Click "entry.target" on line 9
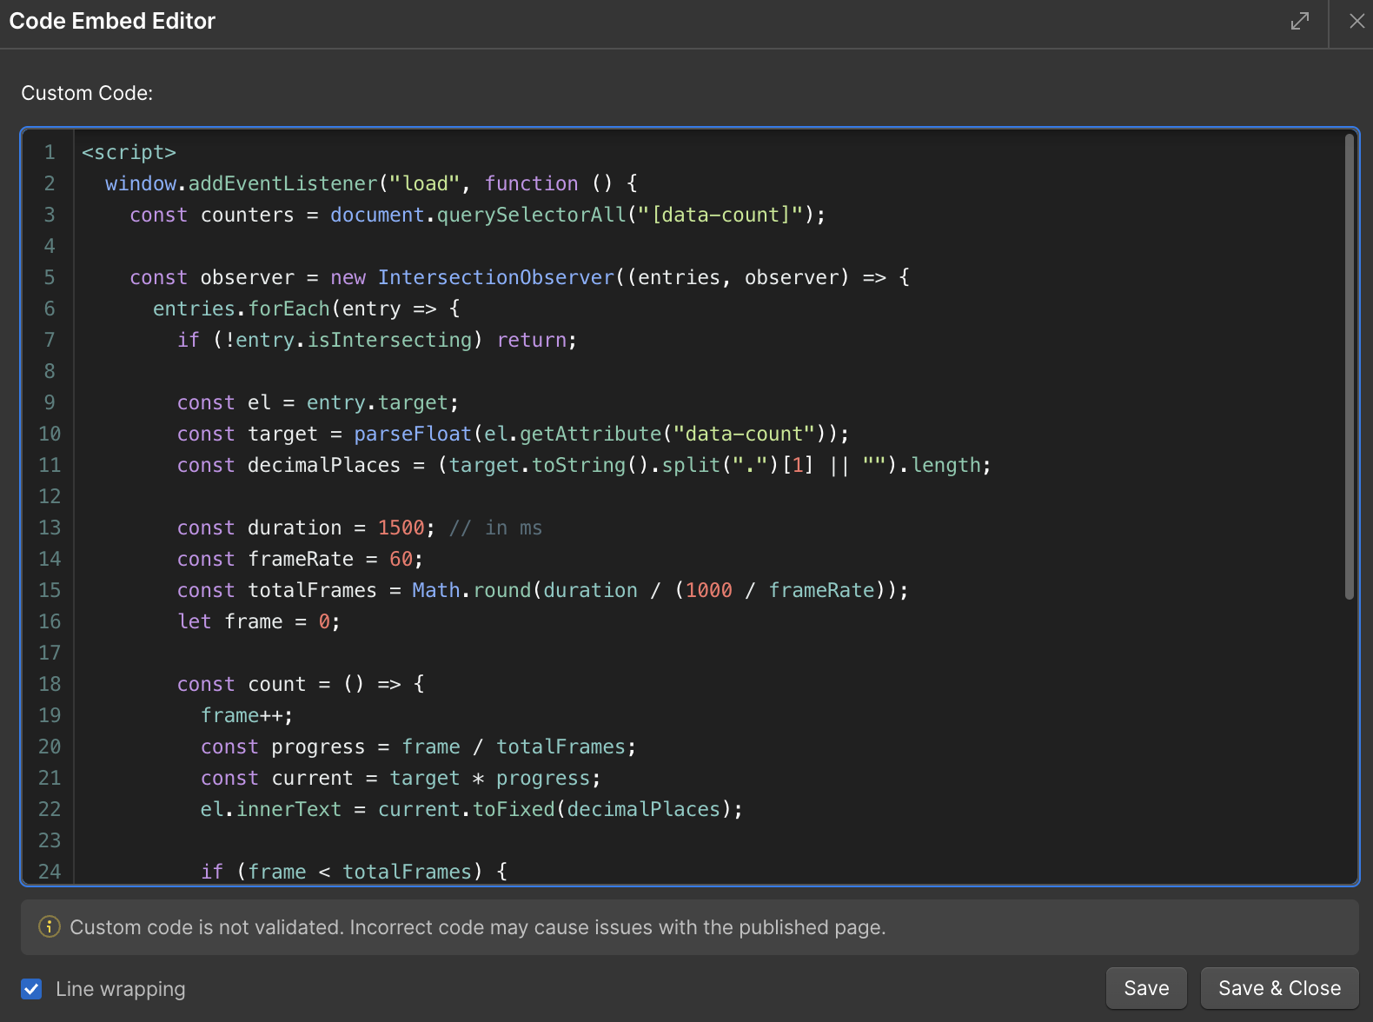This screenshot has height=1022, width=1373. 377,402
